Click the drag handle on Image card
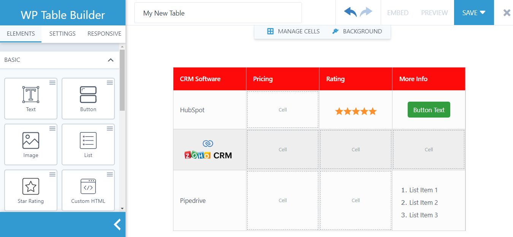This screenshot has height=237, width=513. (52, 129)
